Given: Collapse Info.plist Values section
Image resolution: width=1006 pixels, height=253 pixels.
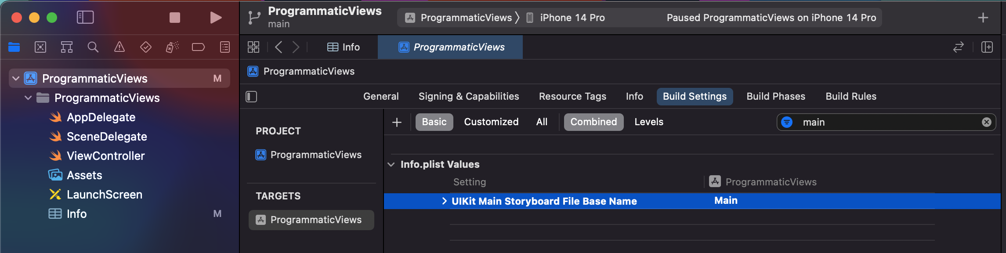Looking at the screenshot, I should pyautogui.click(x=391, y=165).
